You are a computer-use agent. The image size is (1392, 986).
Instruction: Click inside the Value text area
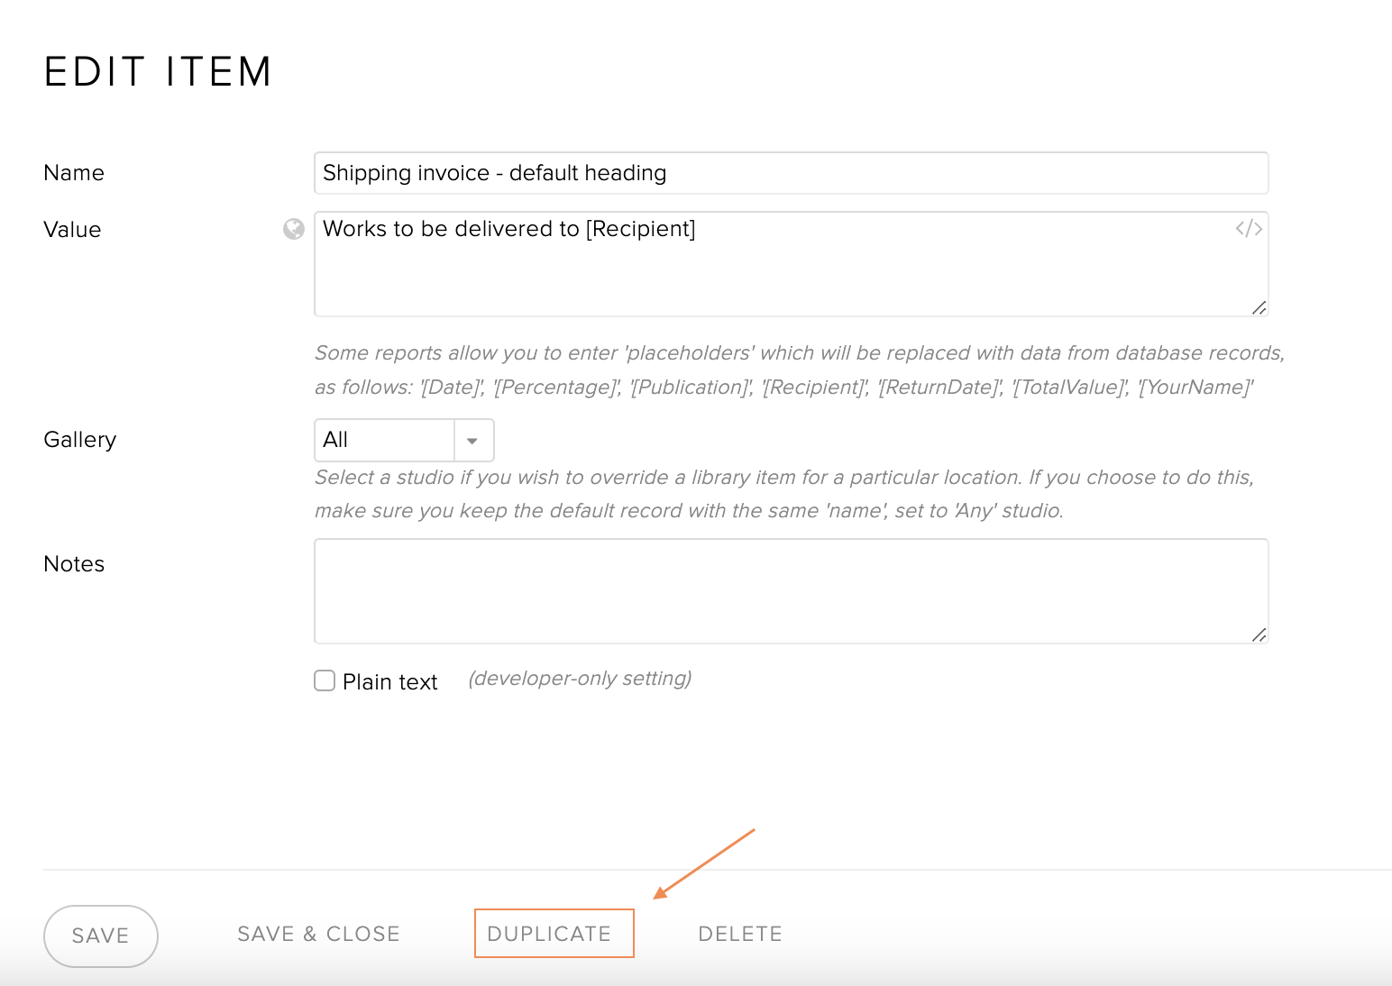(791, 264)
